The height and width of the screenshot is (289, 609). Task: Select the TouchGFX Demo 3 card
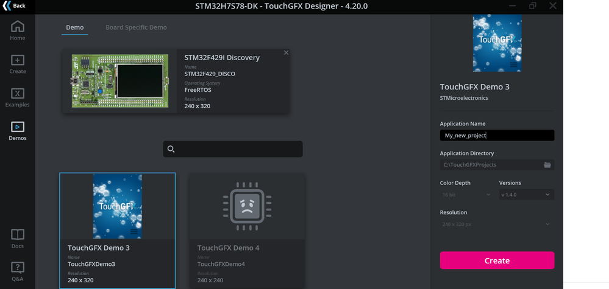coord(117,231)
